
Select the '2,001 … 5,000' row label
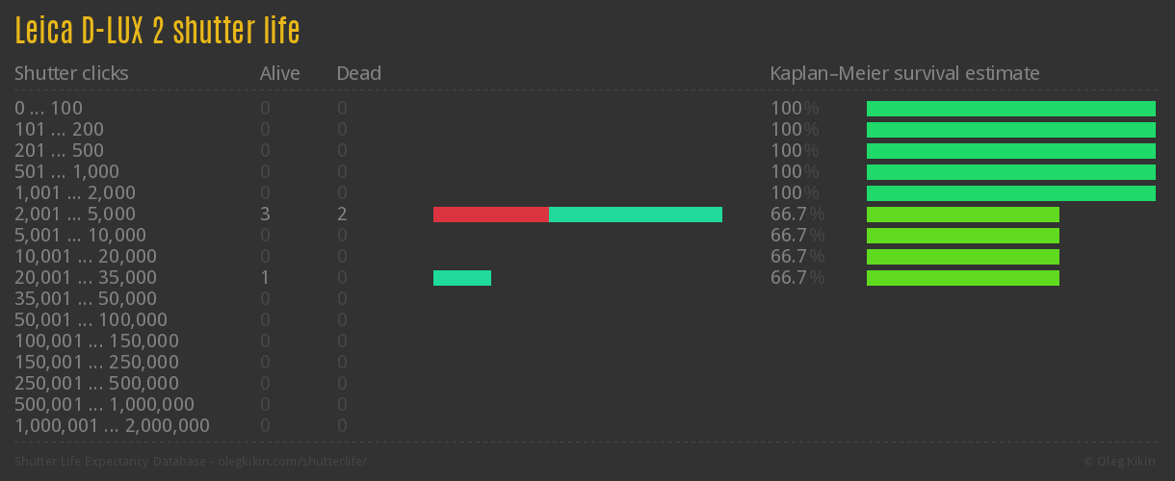click(x=75, y=215)
